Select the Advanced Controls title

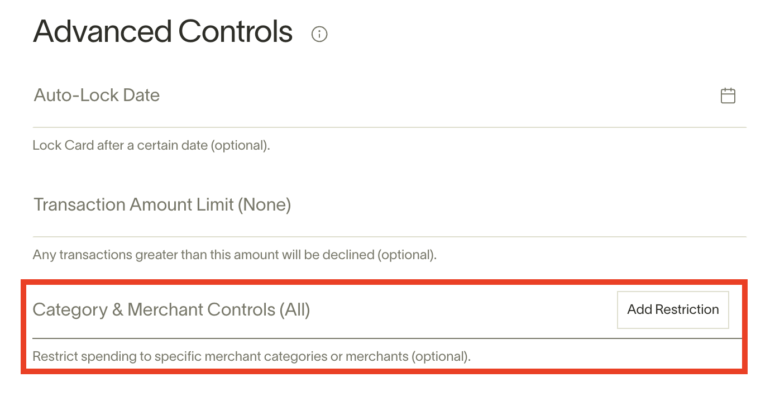162,32
